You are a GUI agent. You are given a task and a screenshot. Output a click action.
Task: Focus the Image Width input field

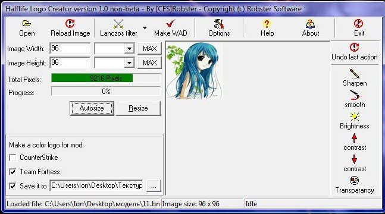pos(70,48)
